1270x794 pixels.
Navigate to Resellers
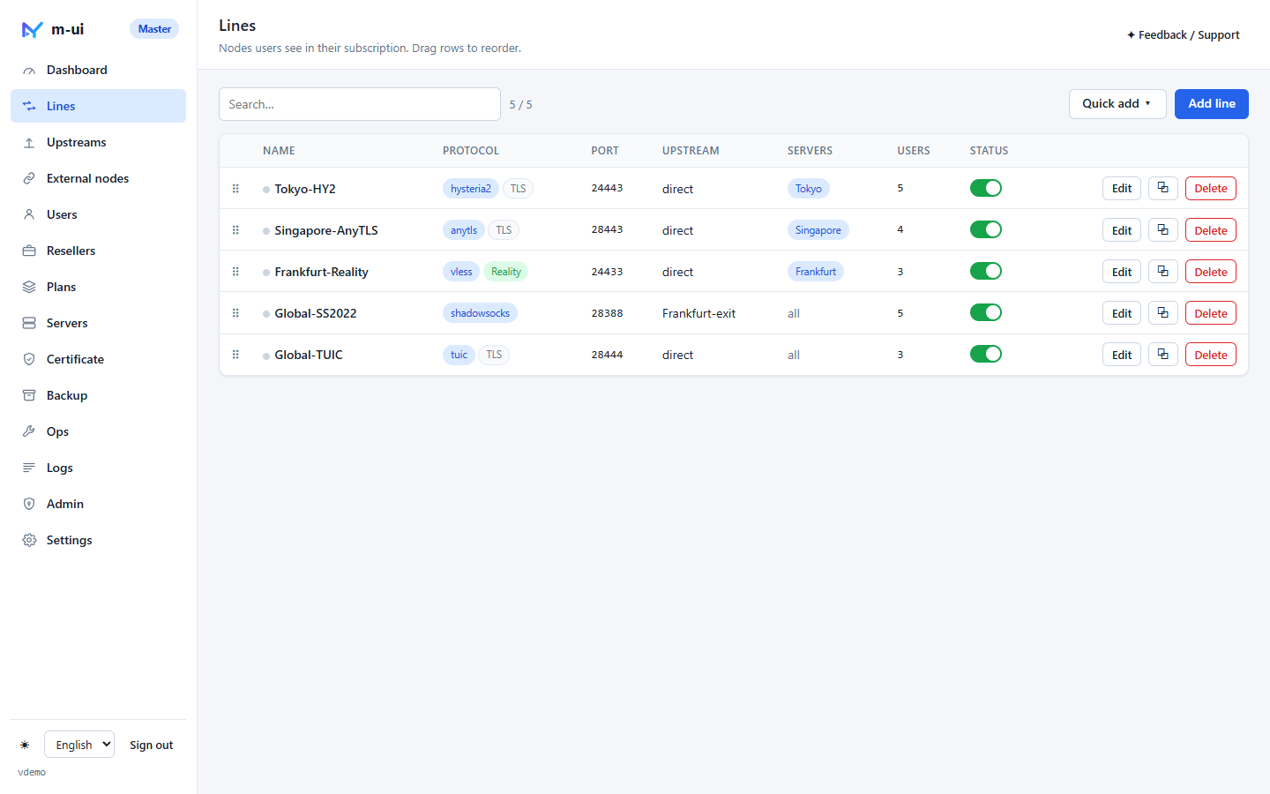(98, 251)
